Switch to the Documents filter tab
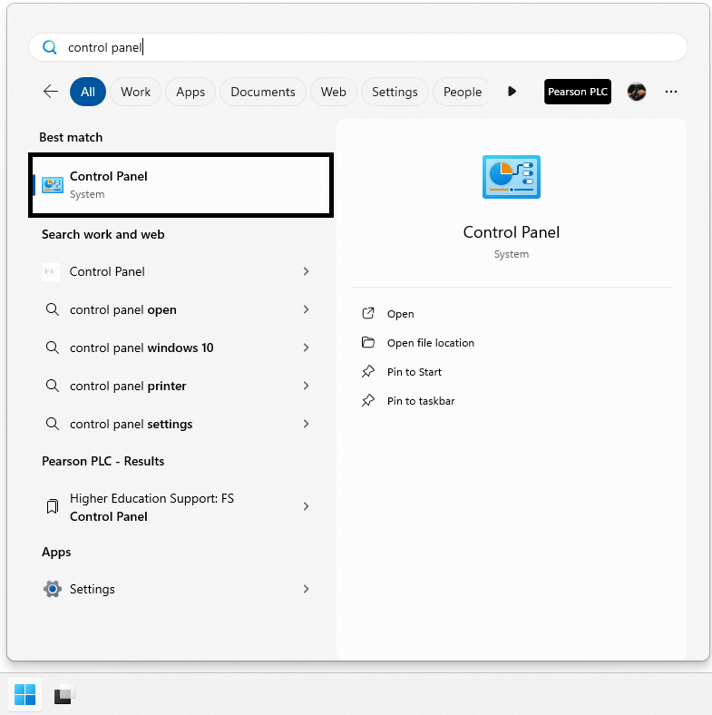The image size is (712, 715). (x=262, y=92)
